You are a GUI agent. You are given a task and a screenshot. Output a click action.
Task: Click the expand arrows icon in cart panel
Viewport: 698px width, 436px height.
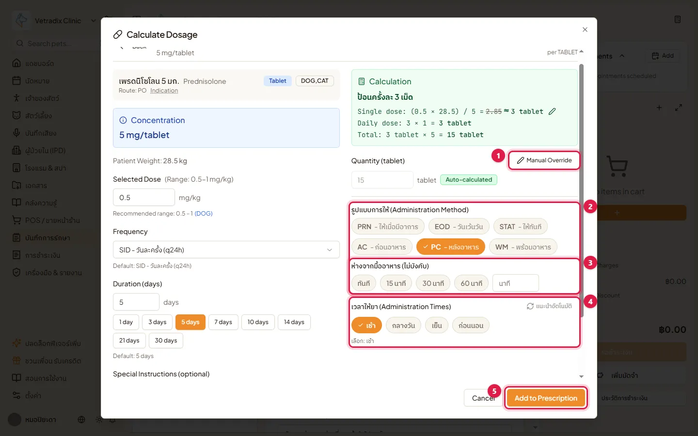(x=679, y=108)
